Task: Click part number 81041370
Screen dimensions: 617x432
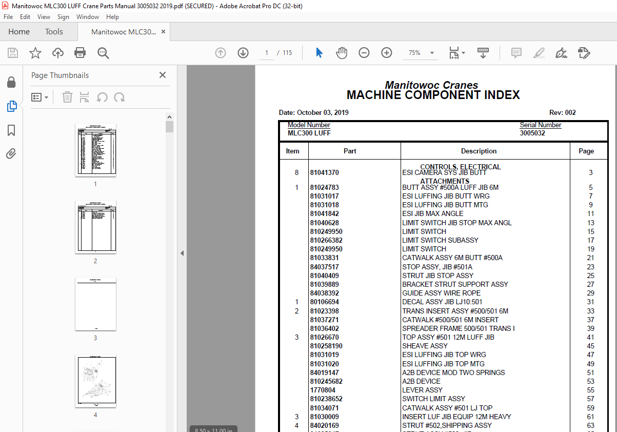Action: point(324,173)
